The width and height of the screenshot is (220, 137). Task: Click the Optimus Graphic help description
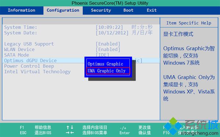[189, 55]
